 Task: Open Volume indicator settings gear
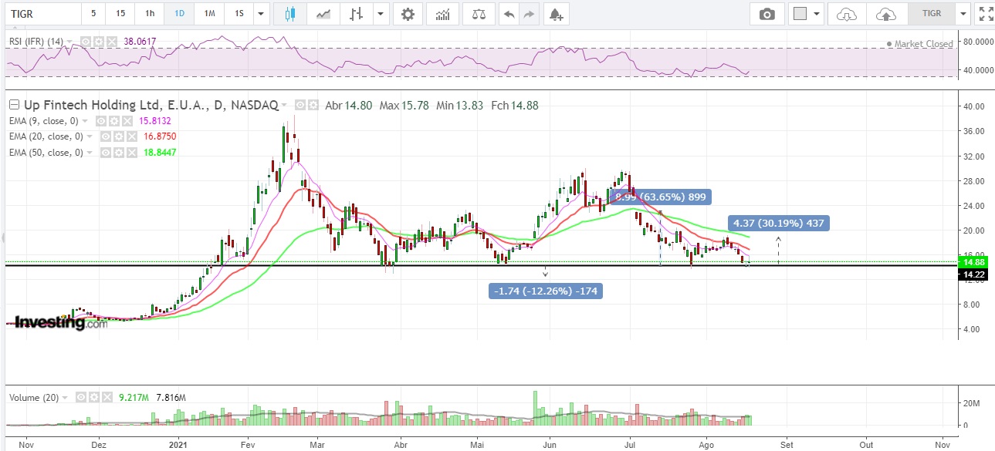(95, 397)
